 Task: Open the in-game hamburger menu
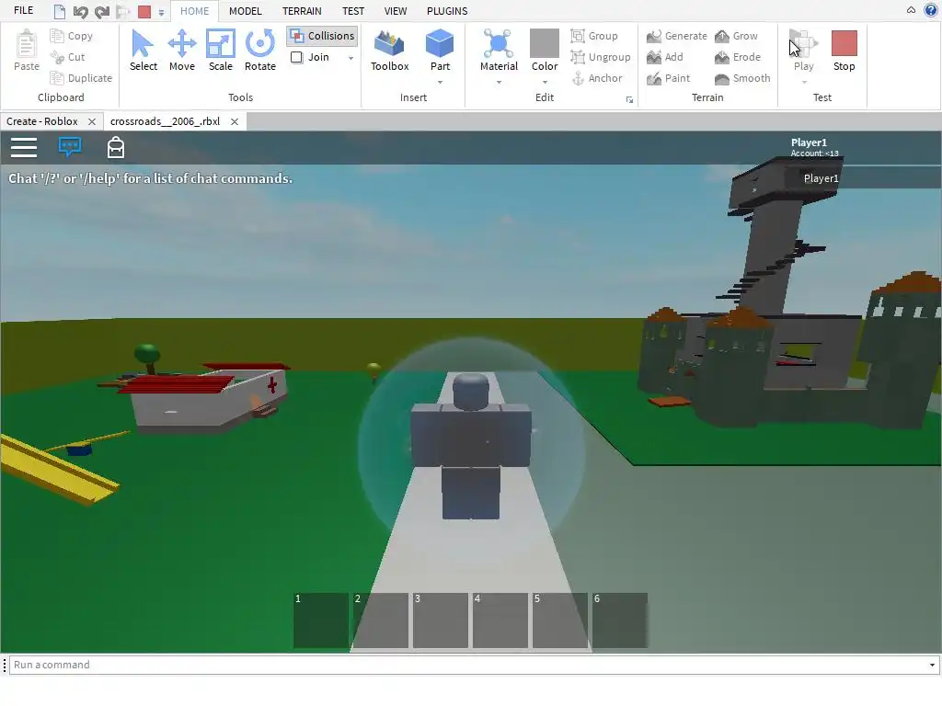[24, 147]
